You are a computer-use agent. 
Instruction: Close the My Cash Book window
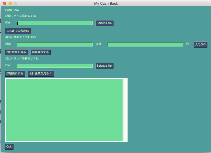tap(5, 3)
